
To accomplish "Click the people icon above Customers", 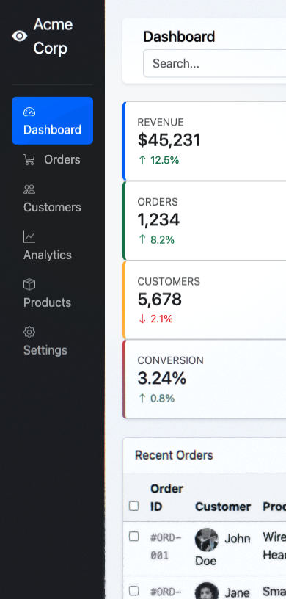I will tap(29, 189).
